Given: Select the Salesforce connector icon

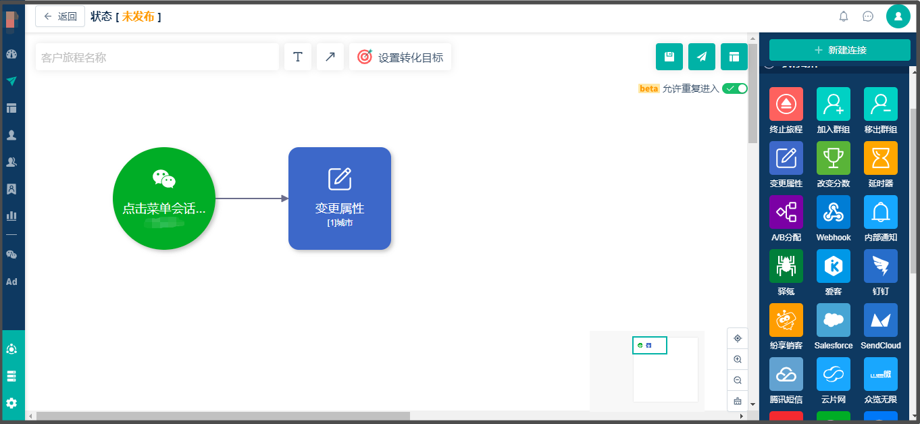Looking at the screenshot, I should (834, 320).
